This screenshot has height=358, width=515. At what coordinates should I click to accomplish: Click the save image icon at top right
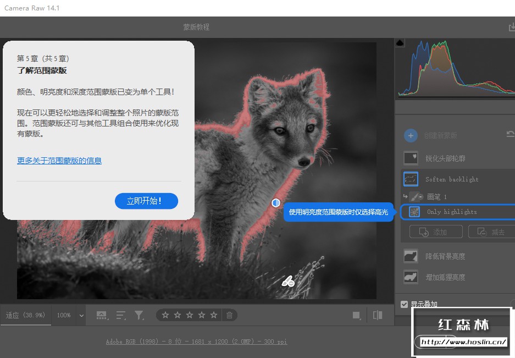[x=512, y=27]
